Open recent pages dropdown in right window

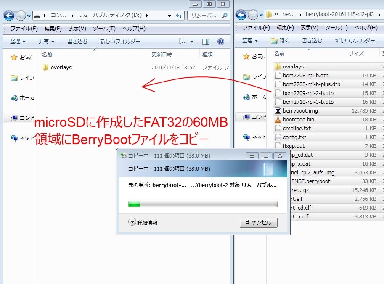point(261,15)
